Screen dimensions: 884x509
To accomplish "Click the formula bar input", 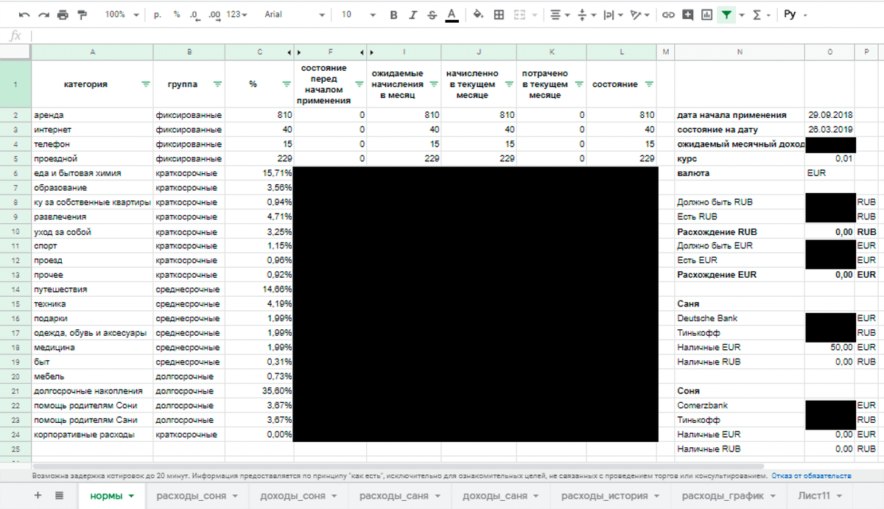I will [457, 35].
